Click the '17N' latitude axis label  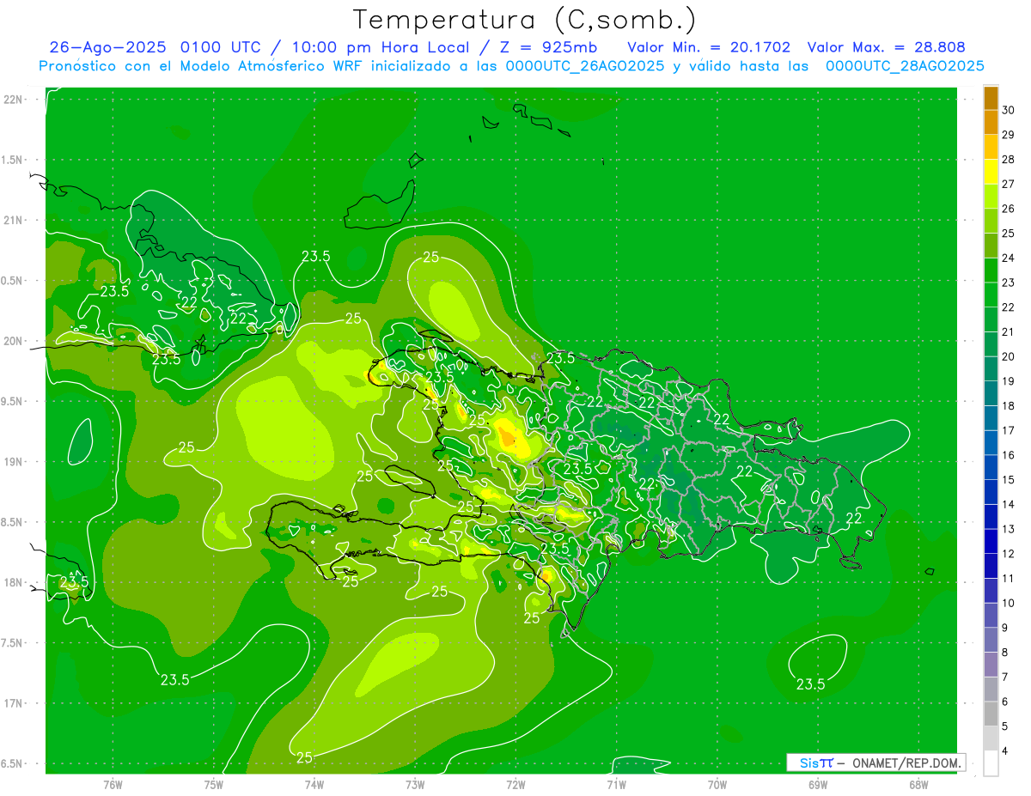(x=14, y=703)
